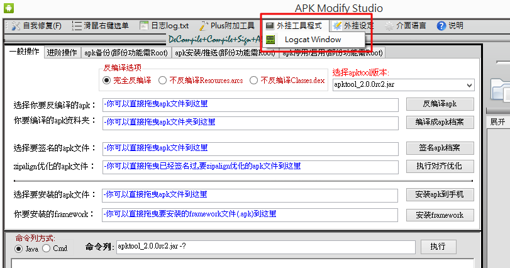Open the 介面语言 menu

pos(406,26)
